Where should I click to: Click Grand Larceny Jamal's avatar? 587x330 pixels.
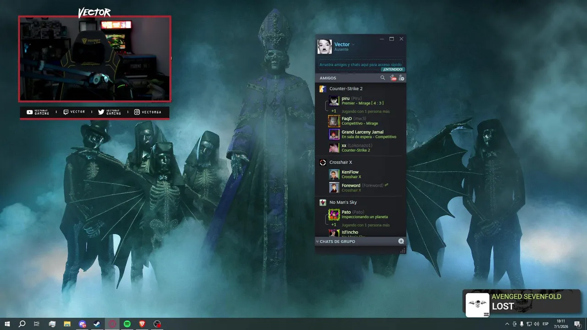(x=334, y=134)
